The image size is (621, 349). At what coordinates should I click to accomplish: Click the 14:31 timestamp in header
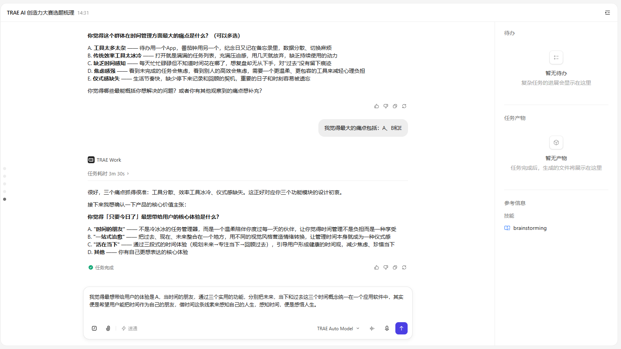pos(83,13)
